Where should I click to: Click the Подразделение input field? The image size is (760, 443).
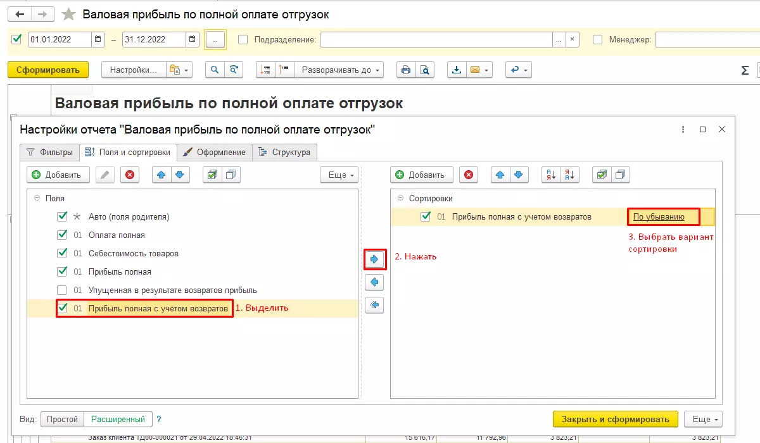pos(436,39)
